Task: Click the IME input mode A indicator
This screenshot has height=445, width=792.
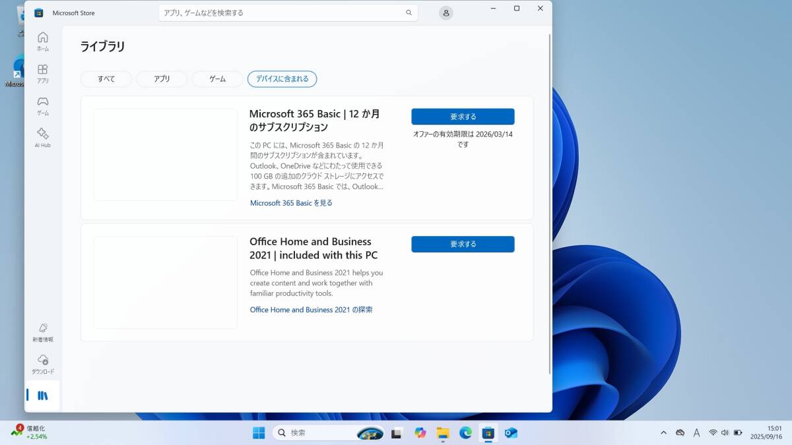Action: [696, 432]
